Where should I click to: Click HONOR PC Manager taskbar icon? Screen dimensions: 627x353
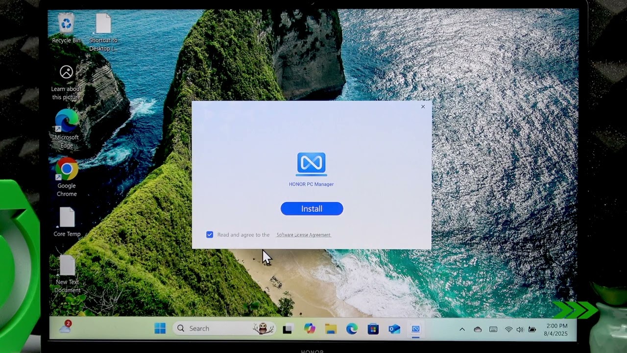click(x=415, y=329)
